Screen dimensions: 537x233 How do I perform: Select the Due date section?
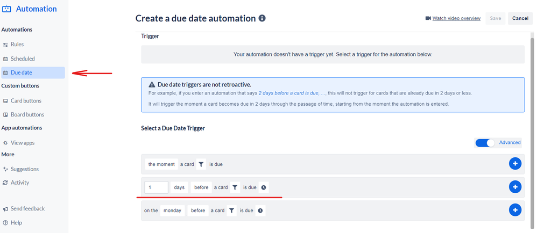click(x=32, y=72)
